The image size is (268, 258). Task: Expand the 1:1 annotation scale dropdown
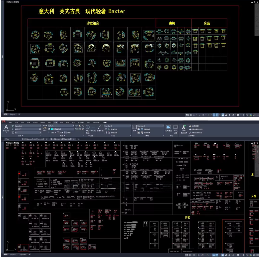click(x=233, y=115)
